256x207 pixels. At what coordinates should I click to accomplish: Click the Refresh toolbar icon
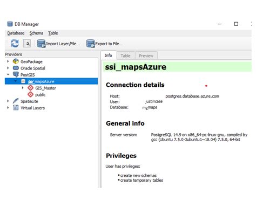15,43
